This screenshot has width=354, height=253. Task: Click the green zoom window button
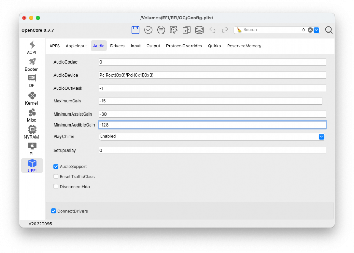click(38, 18)
